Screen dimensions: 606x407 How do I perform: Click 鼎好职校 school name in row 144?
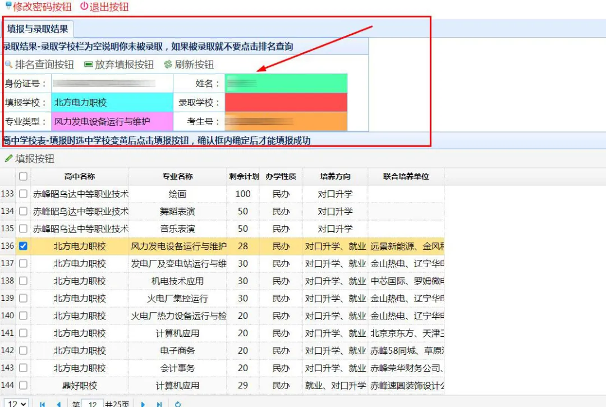pyautogui.click(x=80, y=385)
